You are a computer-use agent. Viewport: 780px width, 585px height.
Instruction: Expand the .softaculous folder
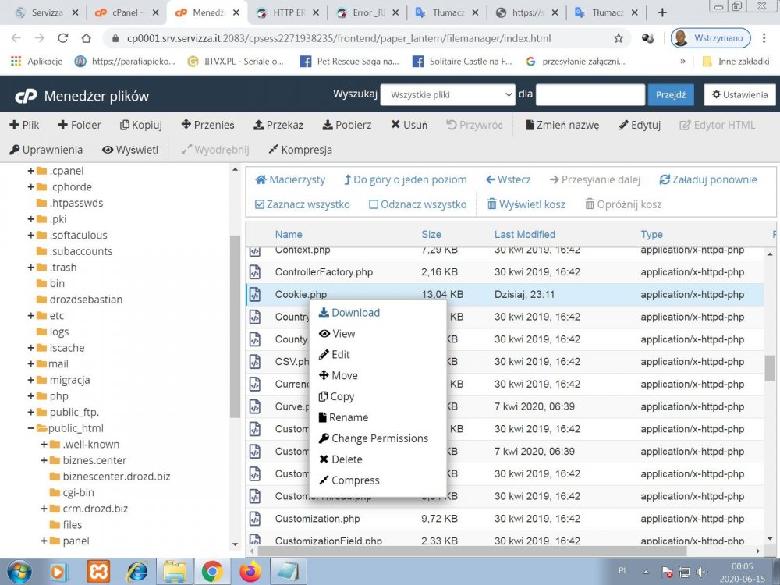(x=31, y=235)
